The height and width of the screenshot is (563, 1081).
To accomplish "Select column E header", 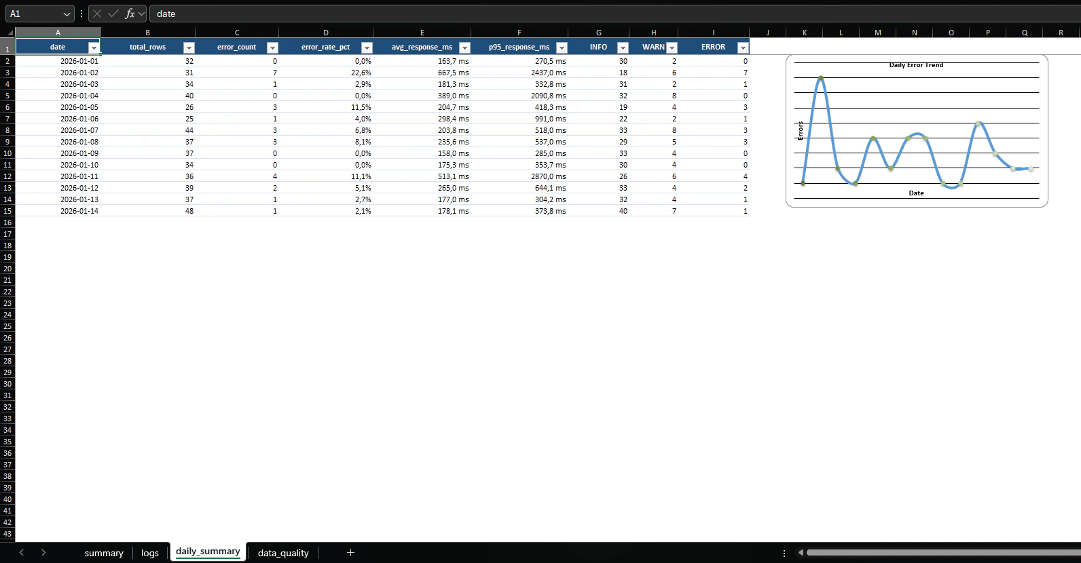I will (x=422, y=33).
